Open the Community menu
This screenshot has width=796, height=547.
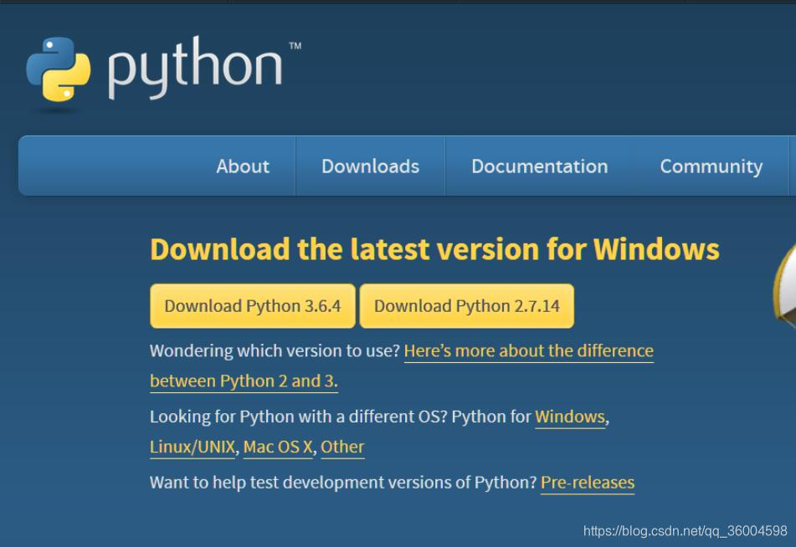coord(711,166)
